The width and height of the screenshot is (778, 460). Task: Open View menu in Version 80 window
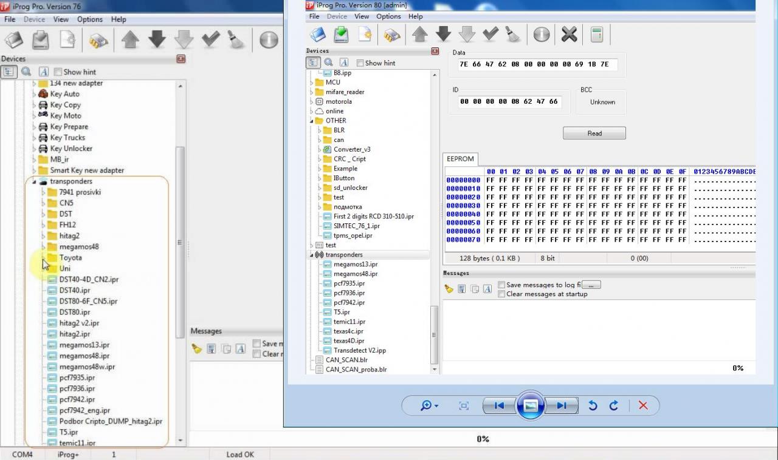pos(362,16)
